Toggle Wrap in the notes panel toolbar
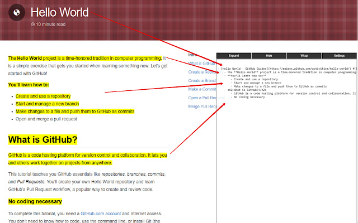Image resolution: width=358 pixels, height=223 pixels. coord(304,56)
